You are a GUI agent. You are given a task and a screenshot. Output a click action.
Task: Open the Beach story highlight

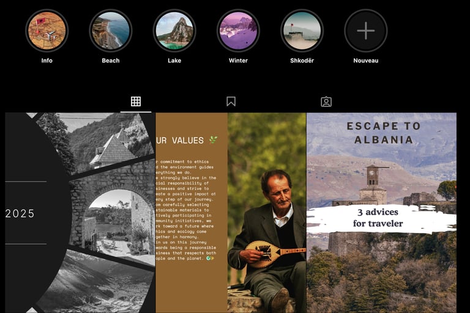tap(111, 31)
